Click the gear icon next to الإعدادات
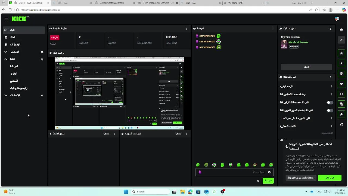 (42, 96)
